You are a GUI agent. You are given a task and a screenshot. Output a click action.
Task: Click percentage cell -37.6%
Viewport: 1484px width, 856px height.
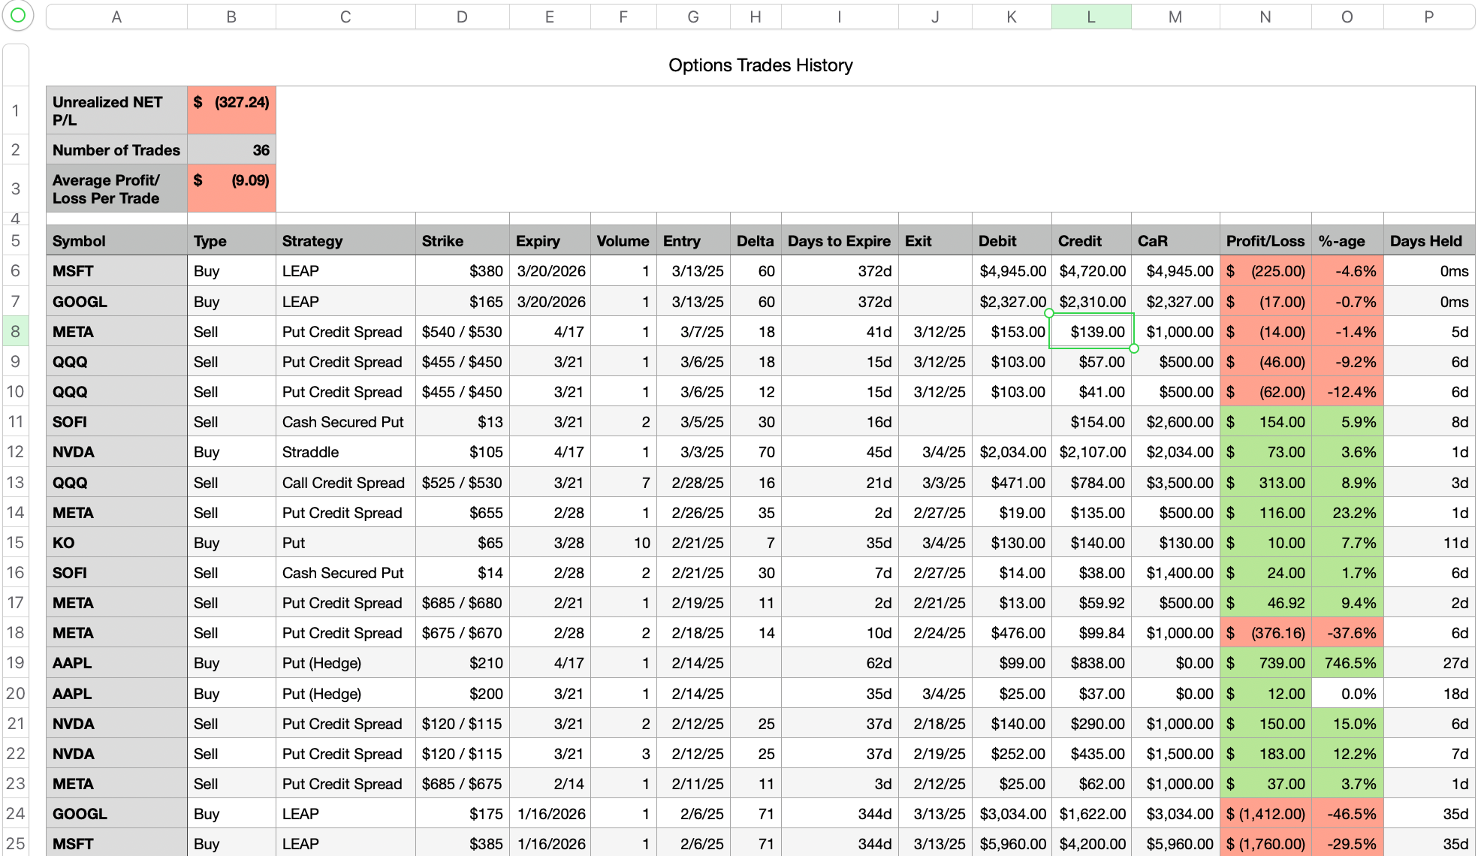1347,632
